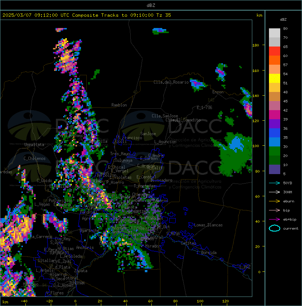Pick the red 60–65 dBZ swatch
Screen dimensions: 302x306
[274, 51]
